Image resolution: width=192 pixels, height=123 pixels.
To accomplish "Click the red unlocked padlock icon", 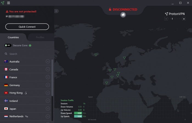I will tap(110, 9).
